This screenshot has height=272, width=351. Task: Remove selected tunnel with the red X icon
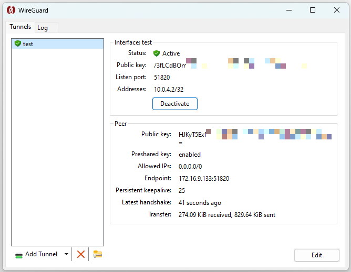(x=80, y=254)
